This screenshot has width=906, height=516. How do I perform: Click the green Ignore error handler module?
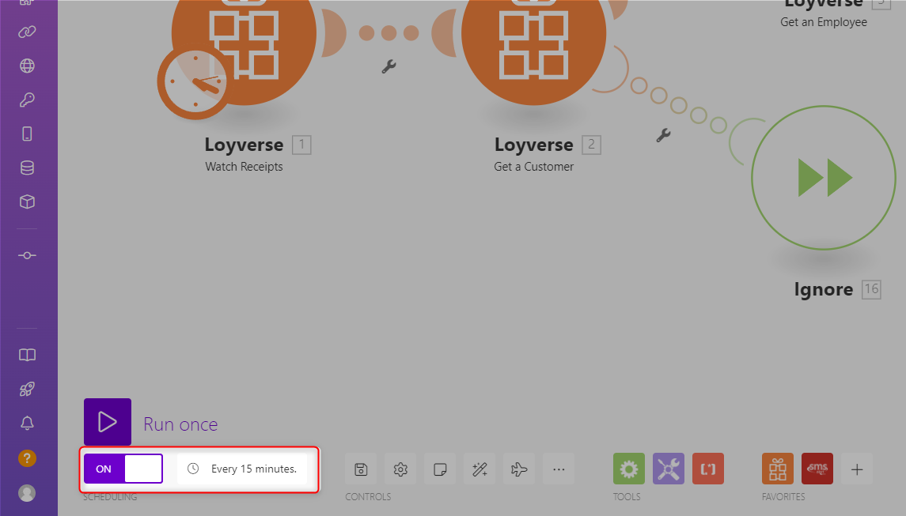coord(823,178)
